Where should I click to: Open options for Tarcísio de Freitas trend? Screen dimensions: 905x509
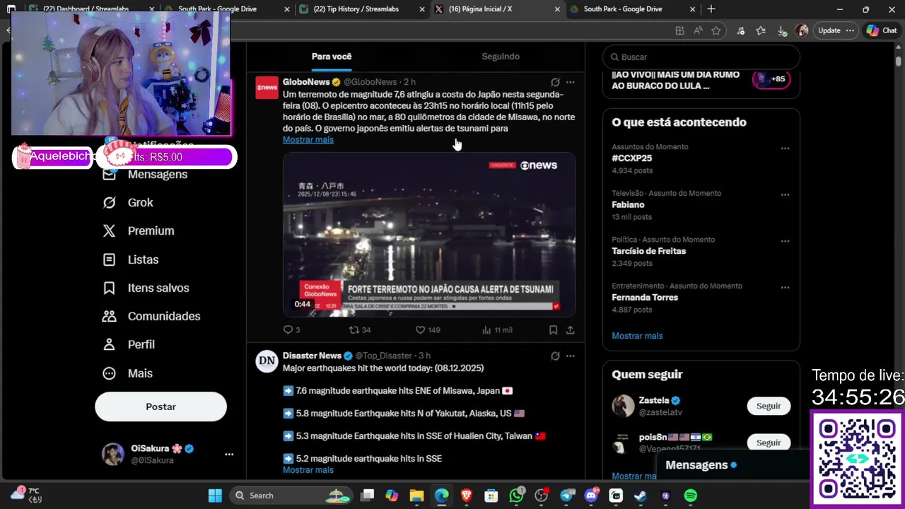coord(785,241)
